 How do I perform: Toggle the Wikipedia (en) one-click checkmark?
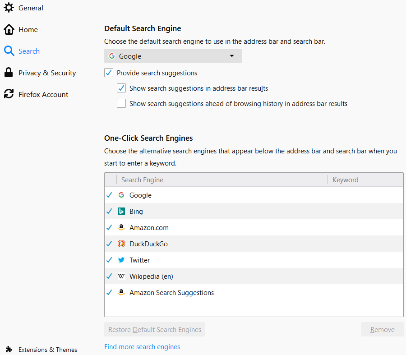tap(109, 276)
